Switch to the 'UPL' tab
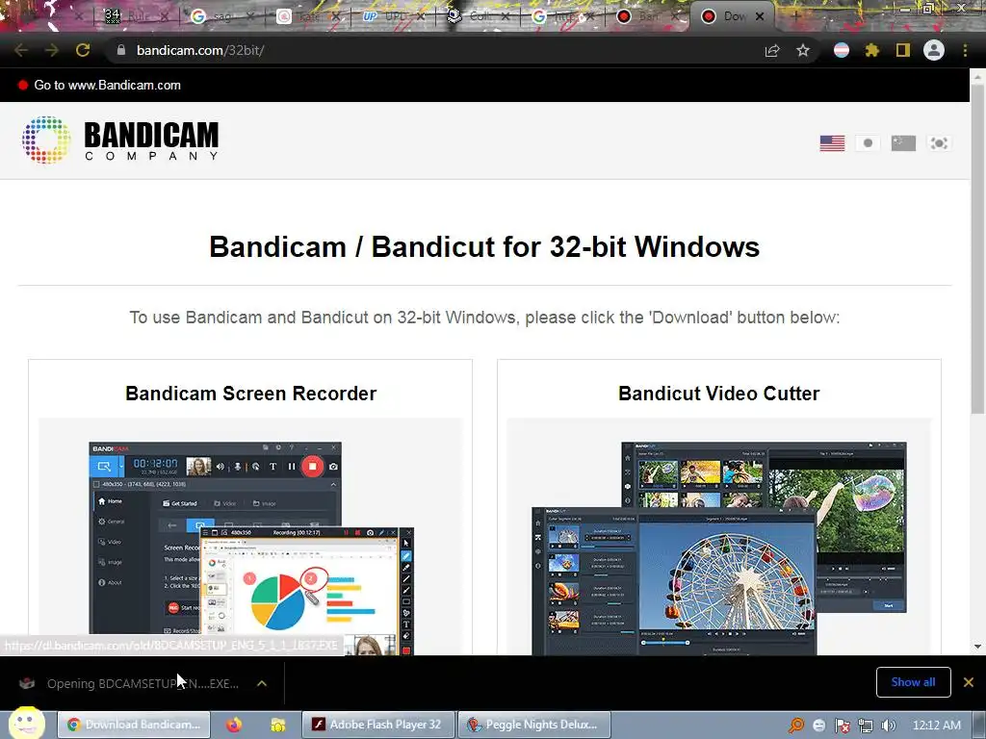 tap(394, 16)
